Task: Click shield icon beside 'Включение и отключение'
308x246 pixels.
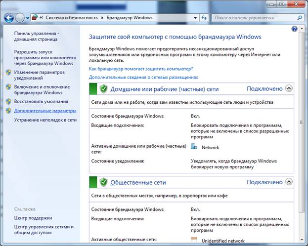Action: point(8,87)
